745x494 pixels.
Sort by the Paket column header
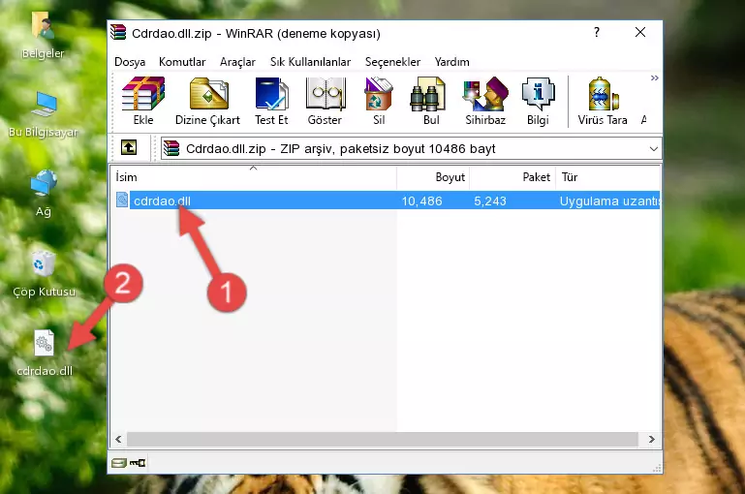pyautogui.click(x=512, y=177)
